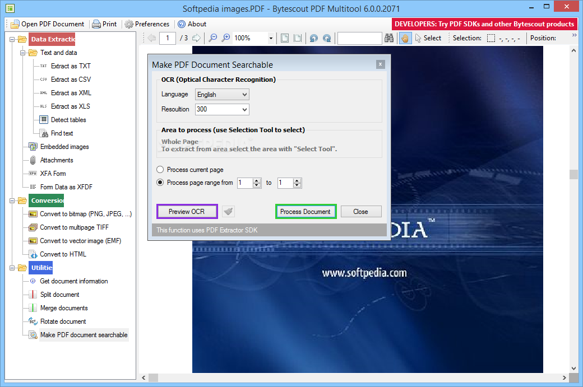Open the zoom 100% dropdown
583x387 pixels.
click(271, 38)
